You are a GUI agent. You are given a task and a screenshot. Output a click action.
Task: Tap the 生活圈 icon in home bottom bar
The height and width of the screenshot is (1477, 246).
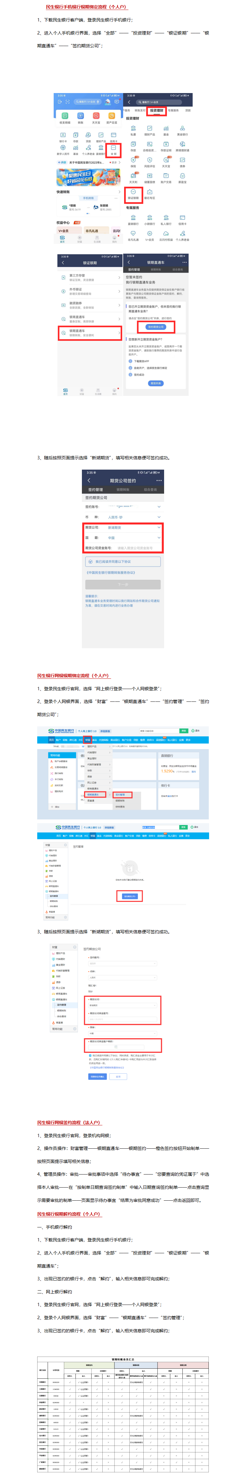pos(97,238)
